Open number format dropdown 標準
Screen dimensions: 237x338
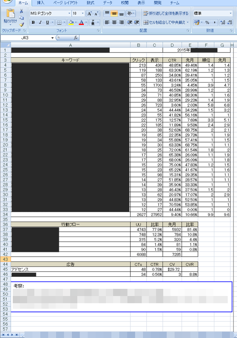click(231, 13)
